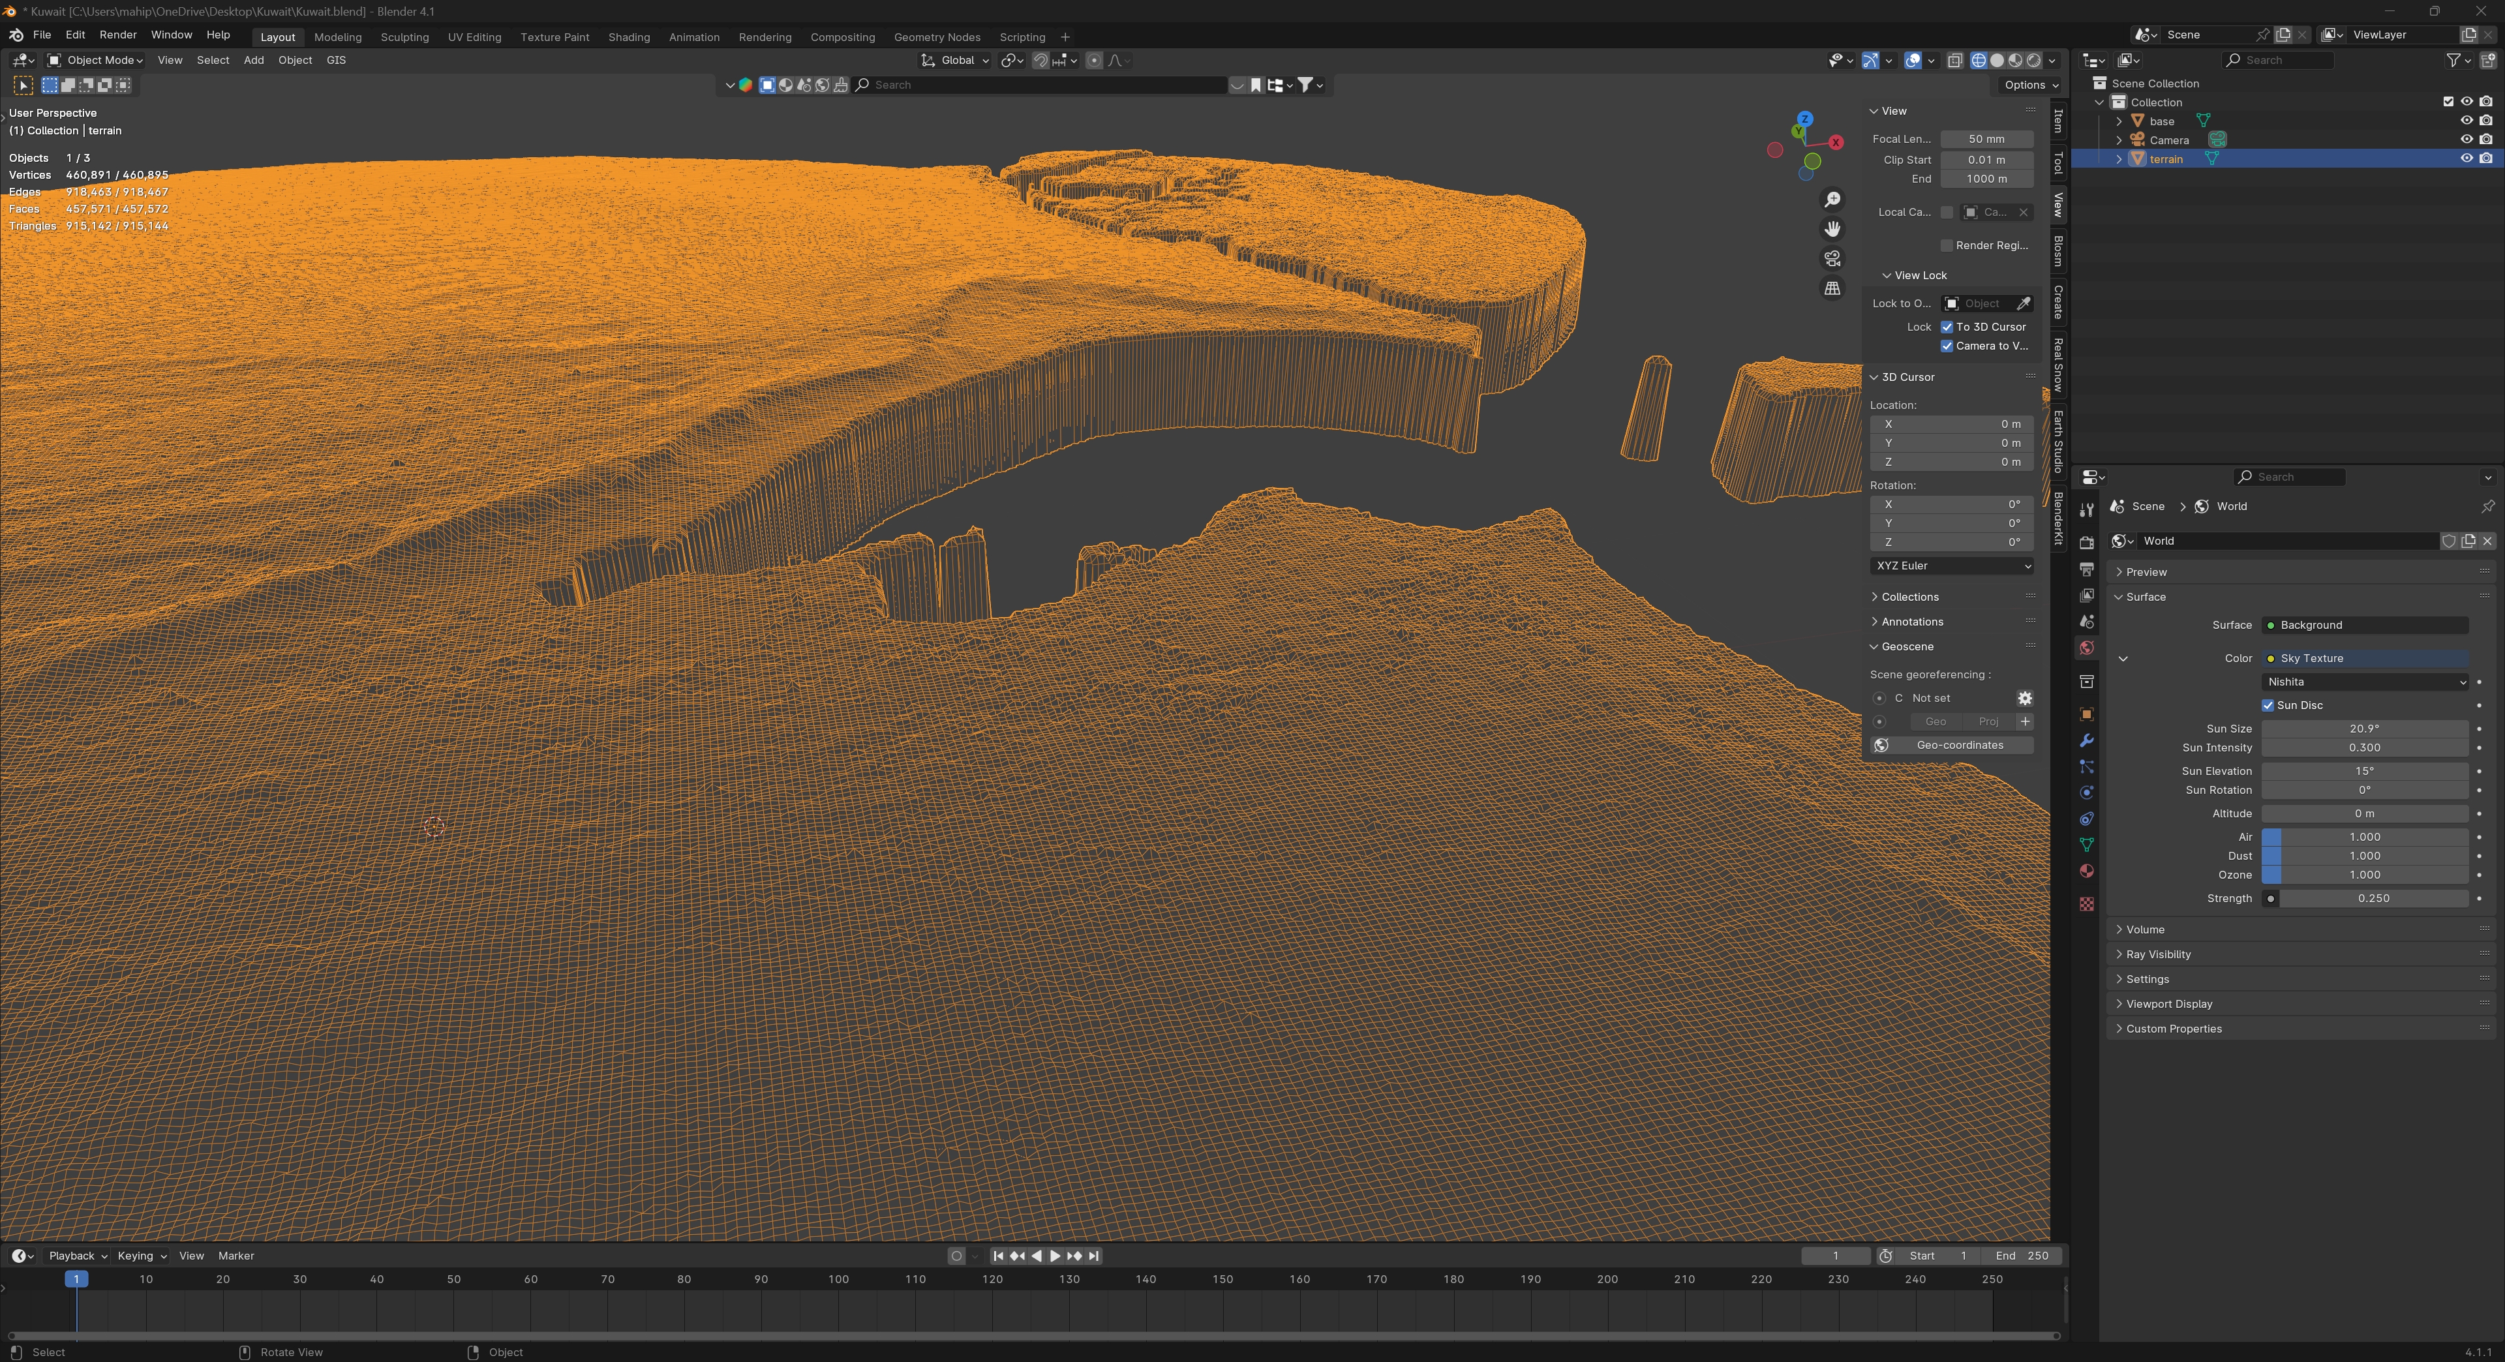Screen dimensions: 2505x1362
Task: Click the zoom view magnifier gizmo icon
Action: point(1832,200)
